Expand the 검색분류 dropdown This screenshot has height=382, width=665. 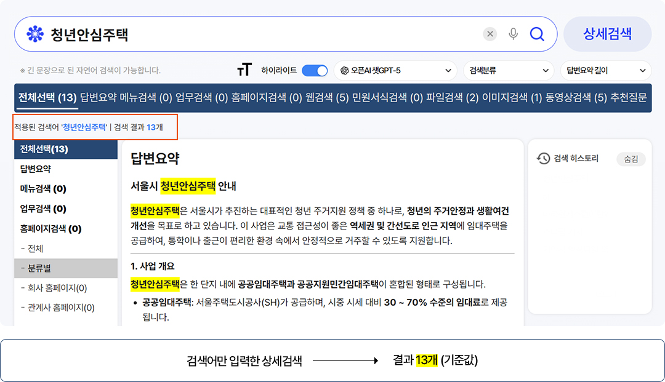(509, 70)
